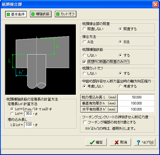Screen dimensions: 160x155
Task: Click the 35.0 Lof coefficient field
Action: coord(28,114)
